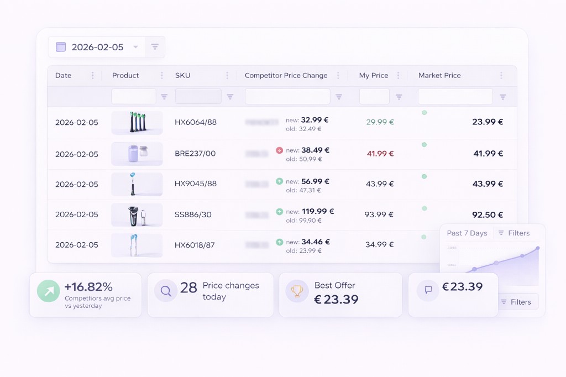566x377 pixels.
Task: Select the Past 7 Days tab
Action: click(x=467, y=233)
